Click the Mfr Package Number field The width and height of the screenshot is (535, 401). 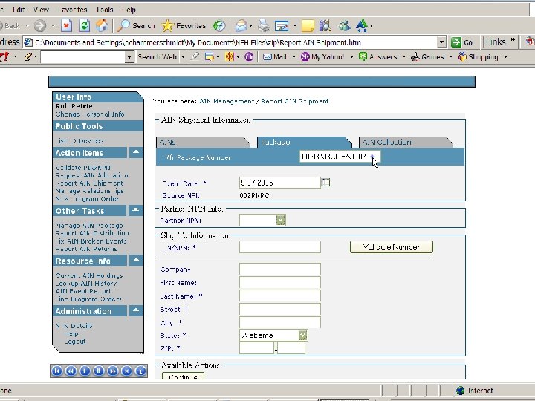[340, 157]
